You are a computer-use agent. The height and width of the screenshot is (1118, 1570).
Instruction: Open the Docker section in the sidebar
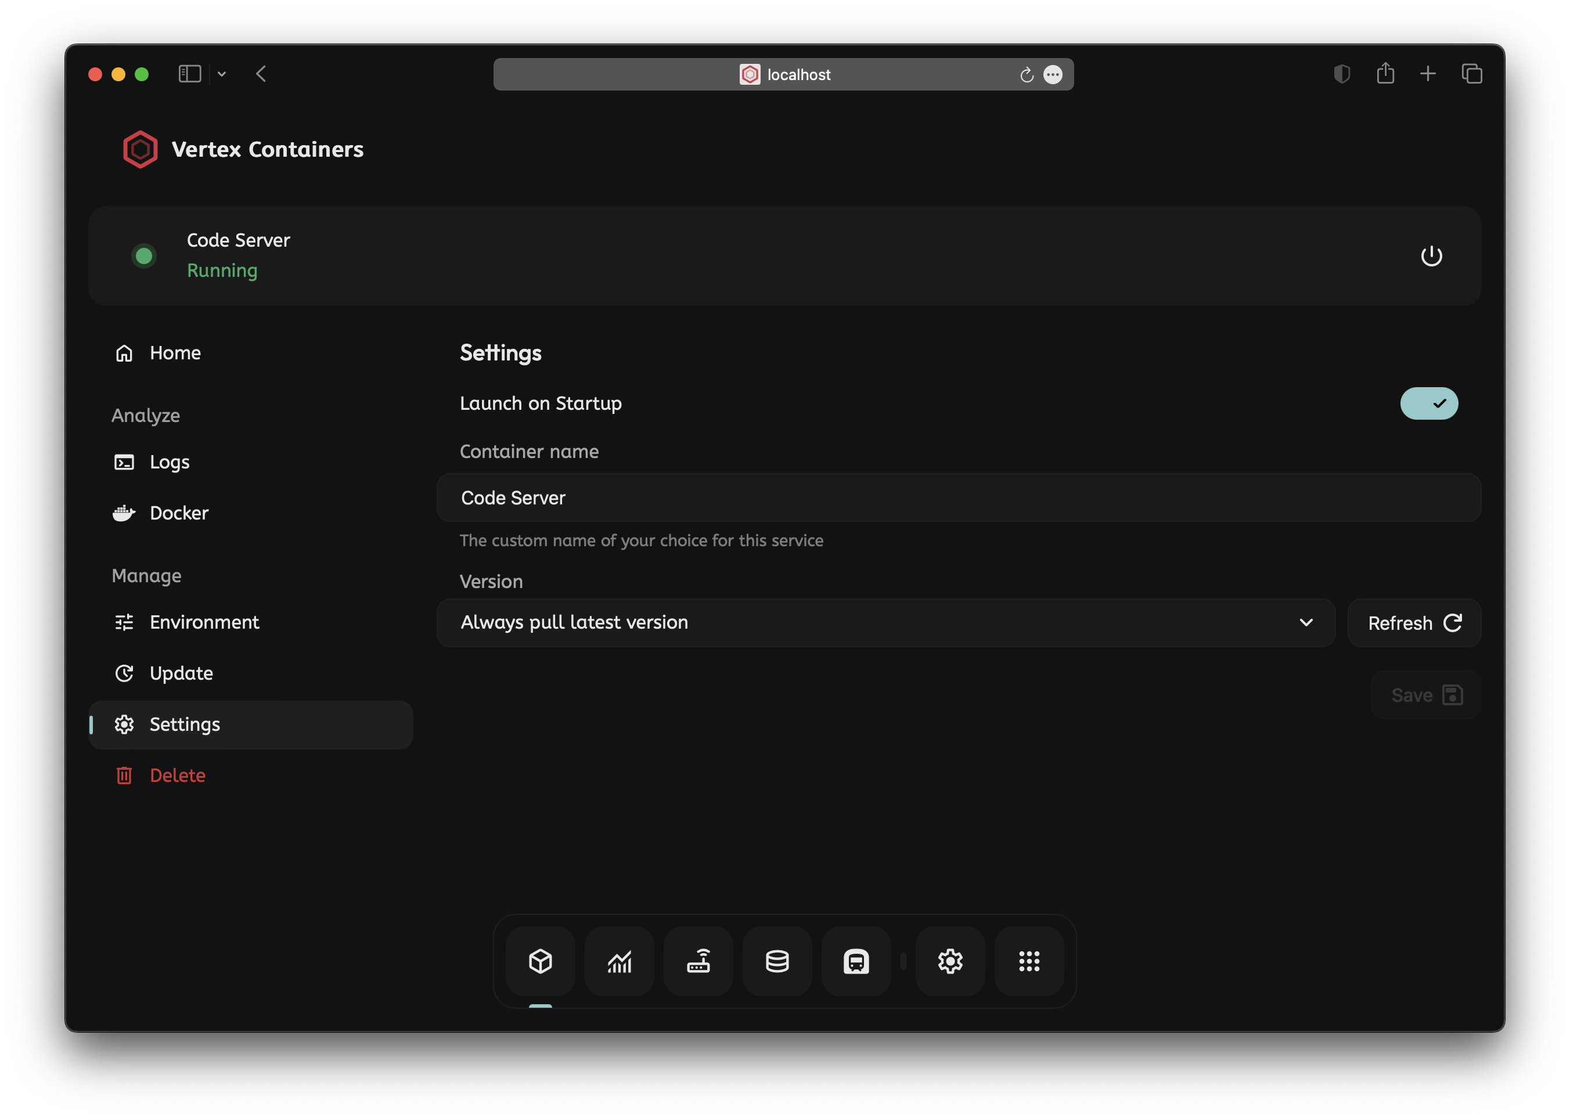point(178,512)
